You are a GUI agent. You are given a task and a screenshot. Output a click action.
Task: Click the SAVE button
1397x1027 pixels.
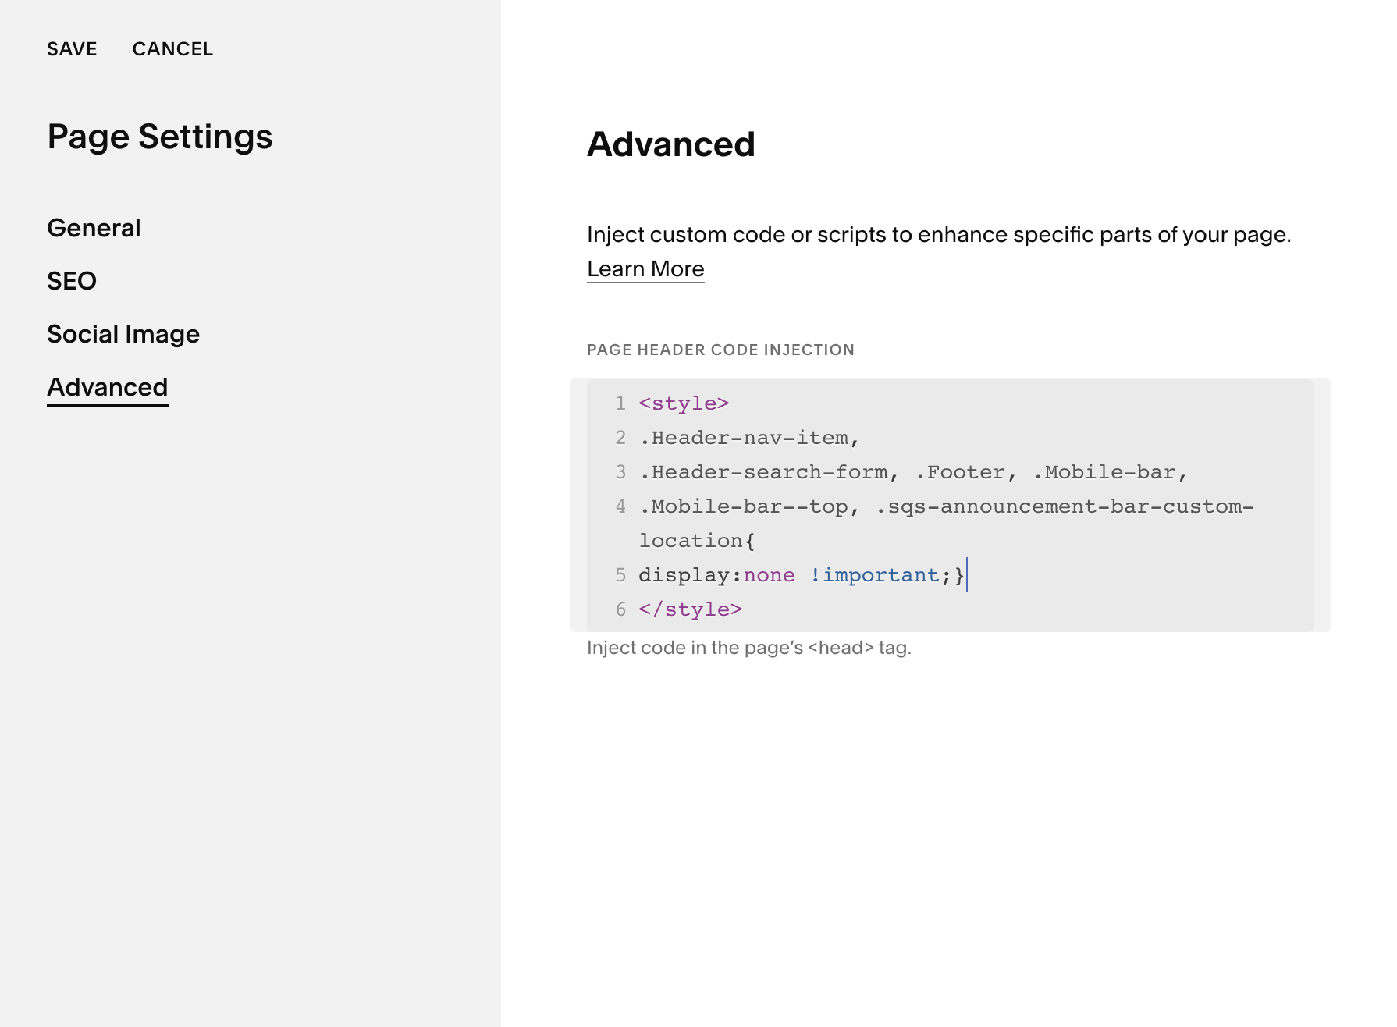(x=72, y=49)
